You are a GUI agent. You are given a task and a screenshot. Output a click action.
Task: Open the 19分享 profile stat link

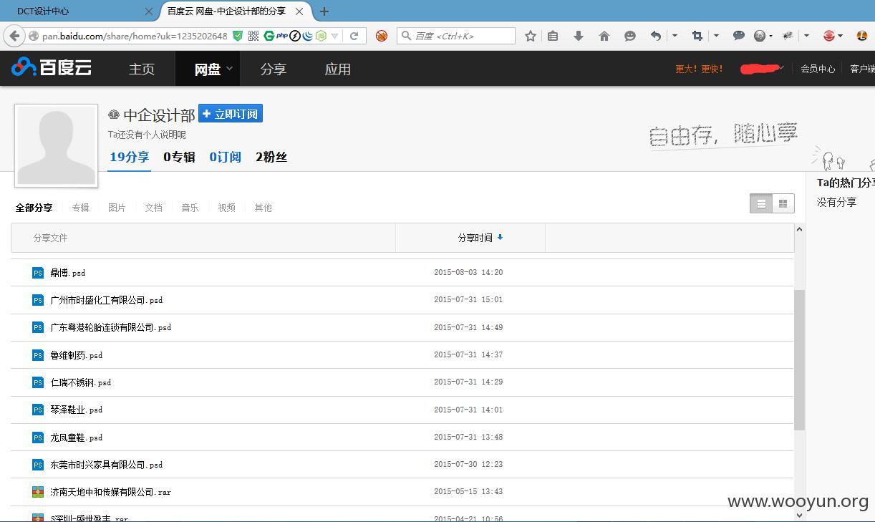[x=129, y=157]
